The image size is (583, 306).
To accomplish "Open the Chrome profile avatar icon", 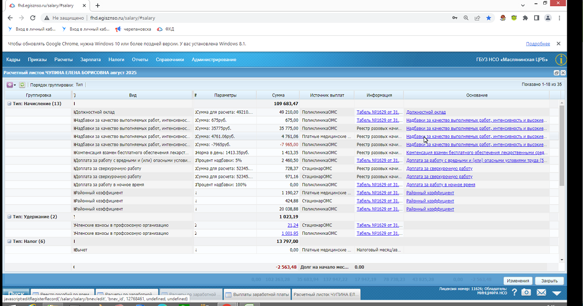I will (x=548, y=18).
